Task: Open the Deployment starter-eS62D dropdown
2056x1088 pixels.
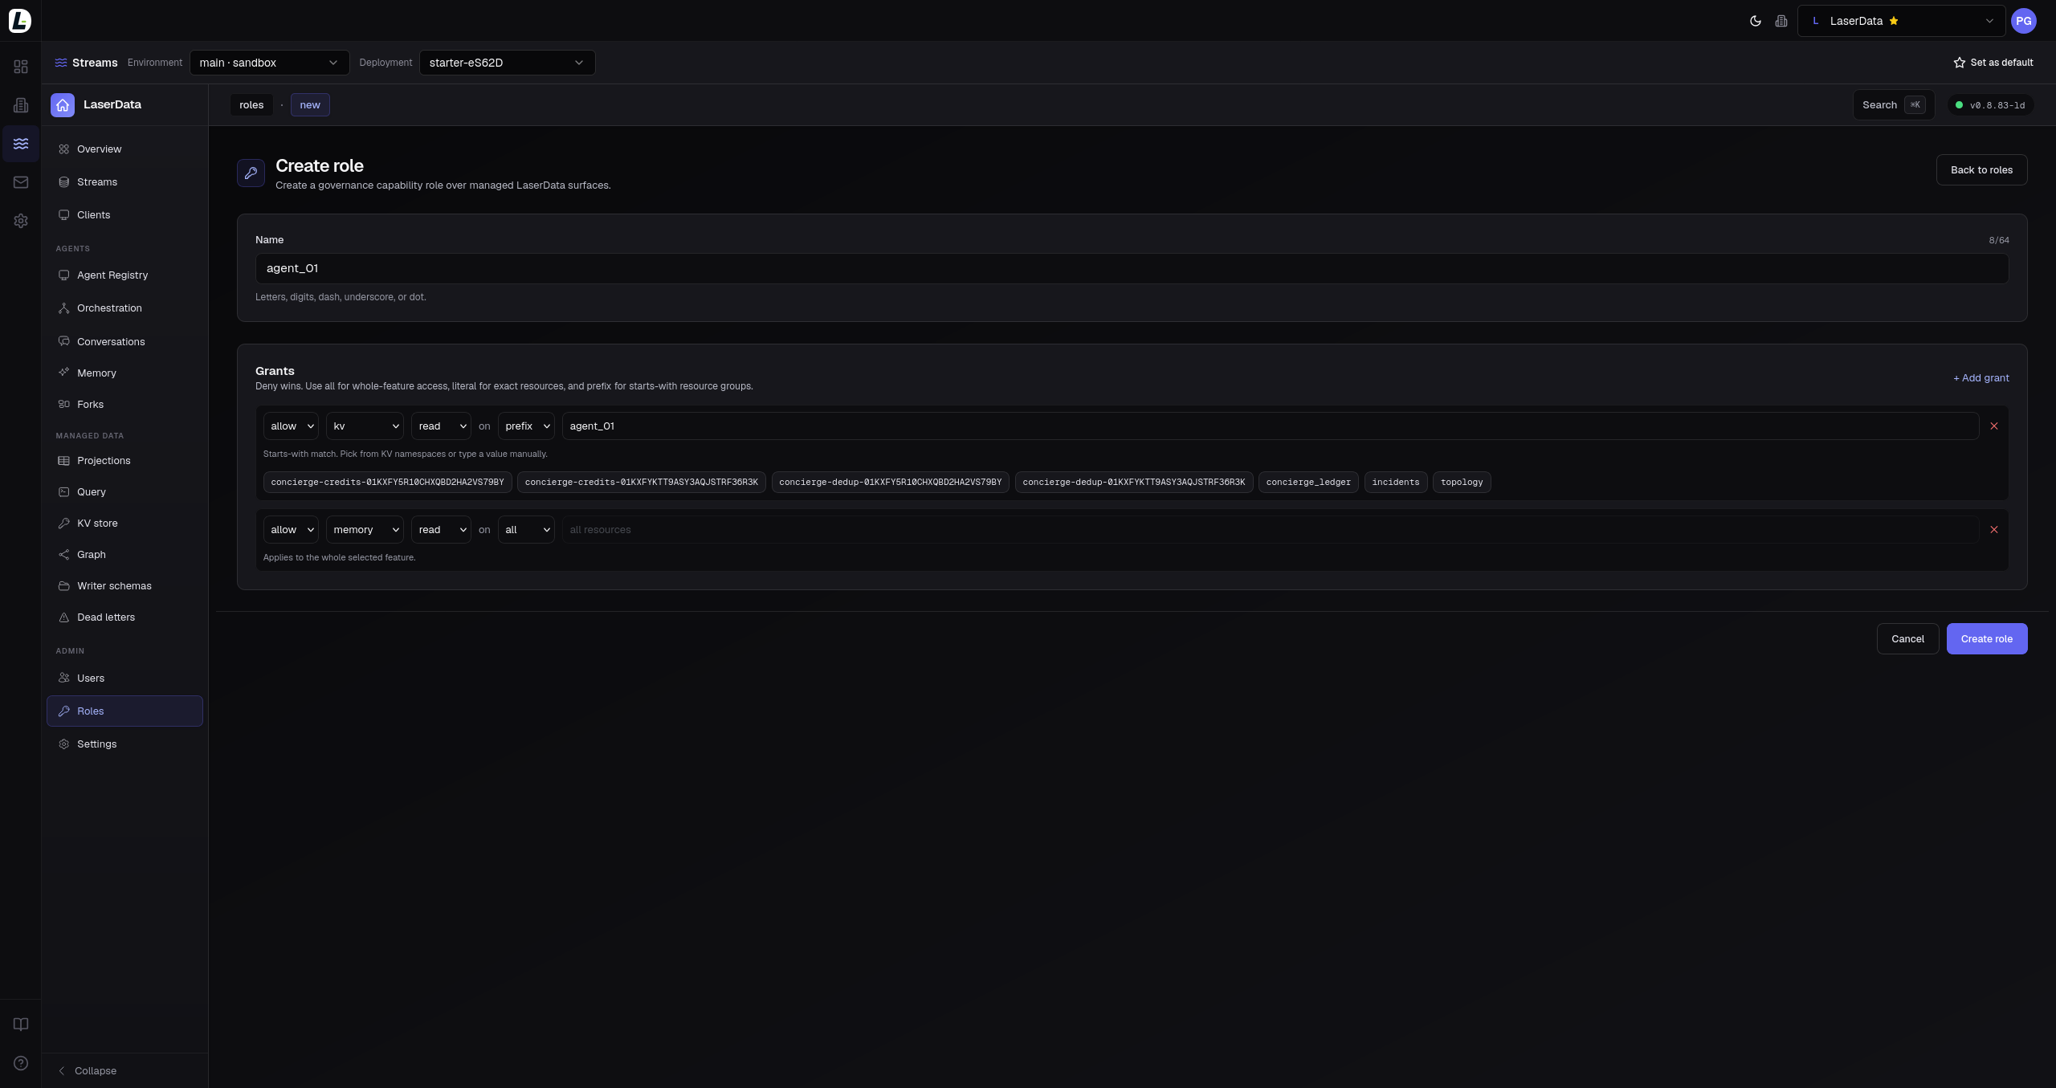Action: 507,63
